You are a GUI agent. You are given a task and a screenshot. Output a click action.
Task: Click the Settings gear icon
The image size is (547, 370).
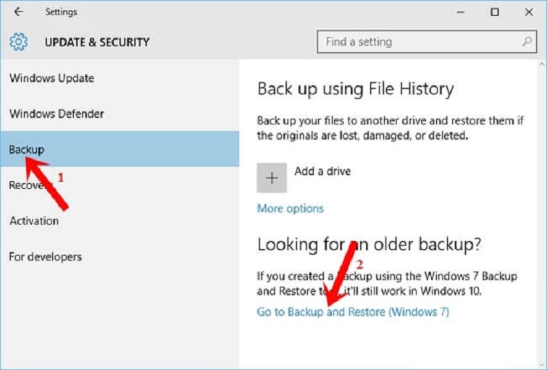[x=20, y=42]
